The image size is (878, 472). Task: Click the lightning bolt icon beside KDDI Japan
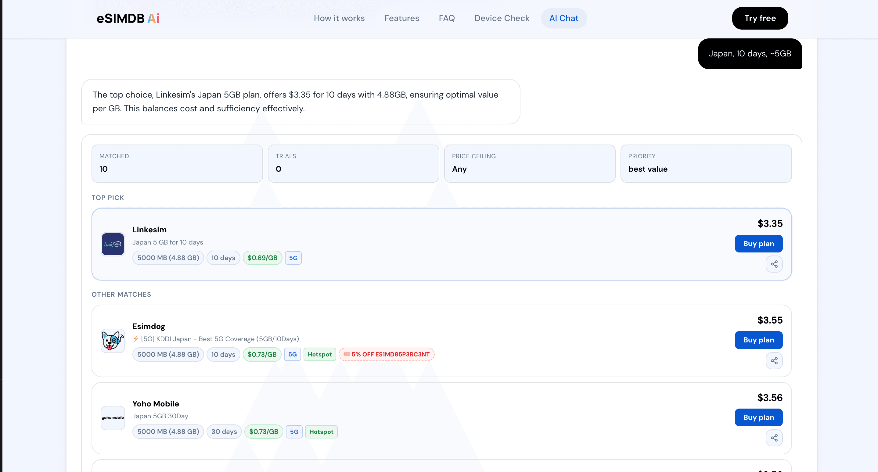click(136, 339)
